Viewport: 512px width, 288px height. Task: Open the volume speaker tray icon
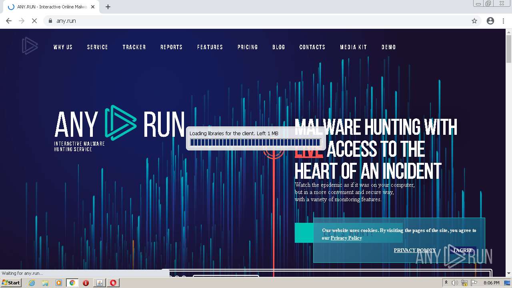point(454,283)
